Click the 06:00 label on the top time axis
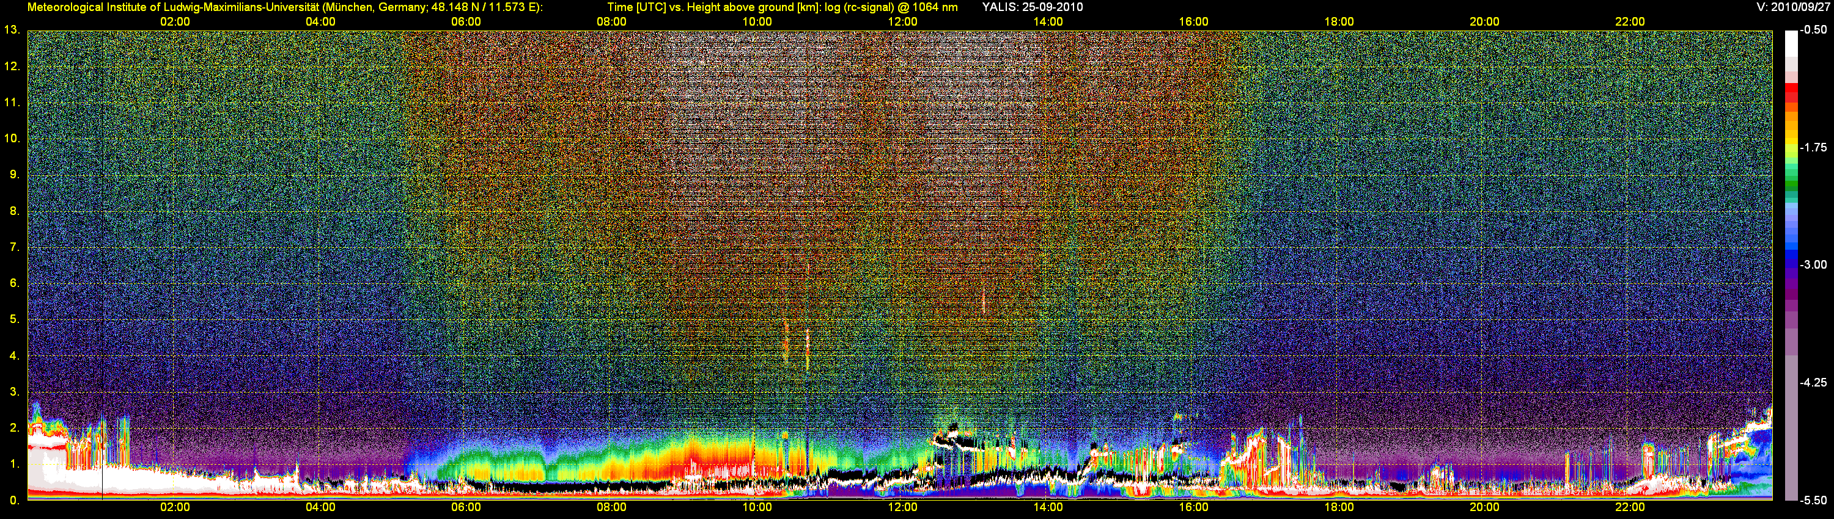Viewport: 1834px width, 519px height. coord(466,21)
